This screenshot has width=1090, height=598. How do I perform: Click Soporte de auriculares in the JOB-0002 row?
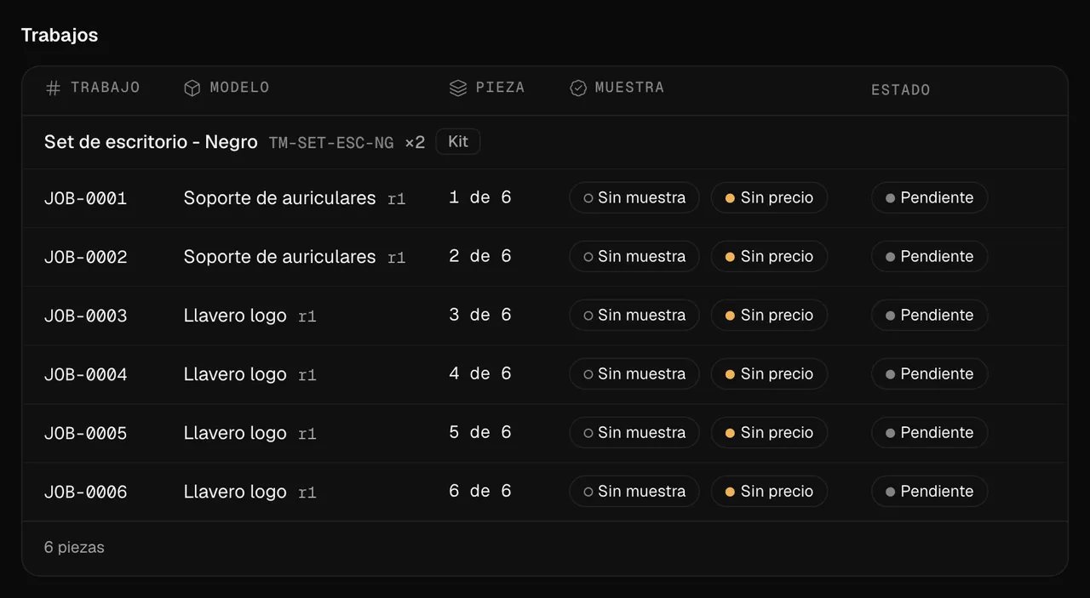coord(279,257)
